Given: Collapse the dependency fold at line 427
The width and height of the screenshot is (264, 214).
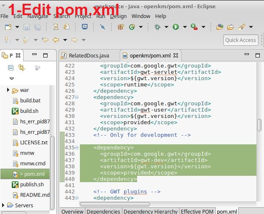Looking at the screenshot, I should tap(77, 97).
